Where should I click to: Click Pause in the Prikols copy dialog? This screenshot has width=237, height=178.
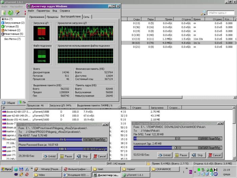click(181, 155)
